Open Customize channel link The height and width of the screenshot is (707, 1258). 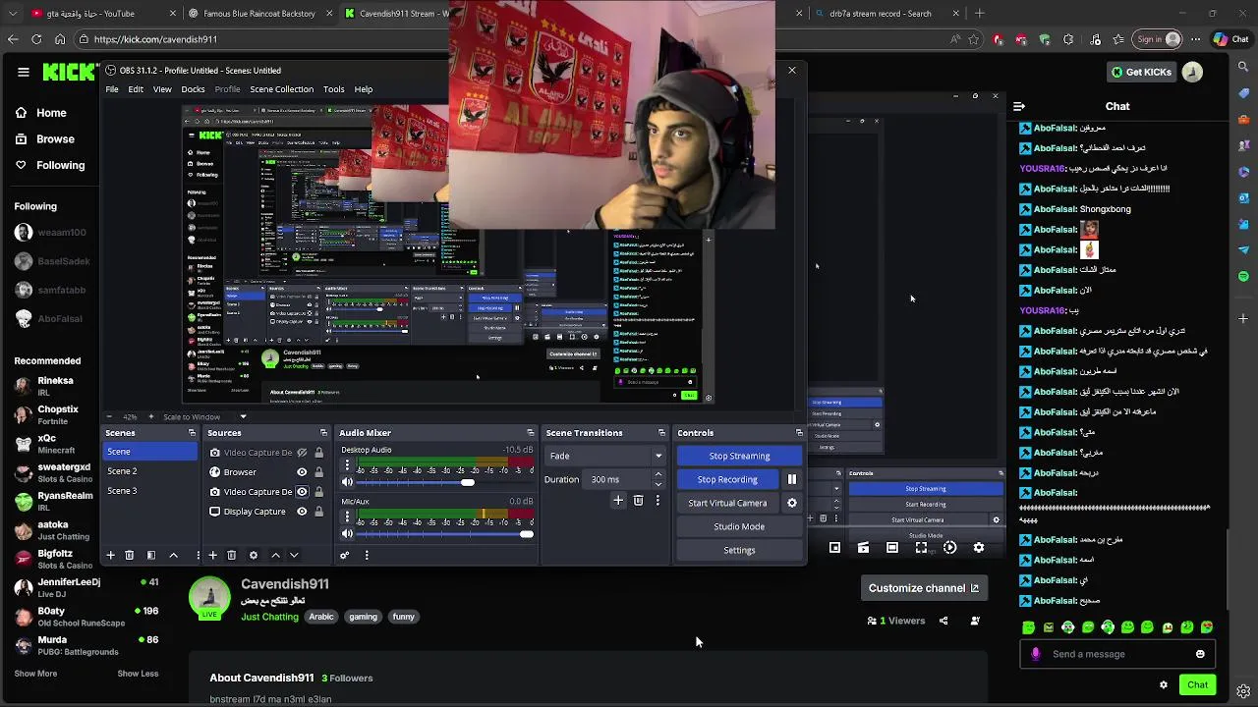pos(923,588)
